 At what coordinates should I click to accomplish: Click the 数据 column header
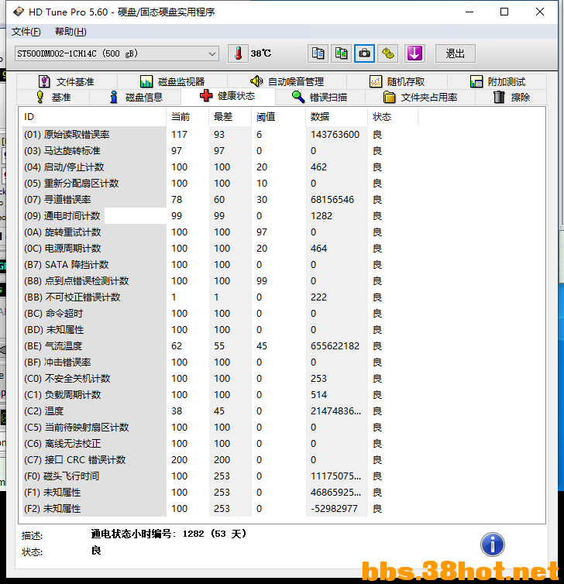click(x=337, y=117)
